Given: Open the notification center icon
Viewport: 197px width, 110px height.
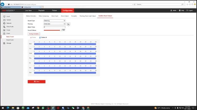Looking at the screenshot, I should (193, 108).
